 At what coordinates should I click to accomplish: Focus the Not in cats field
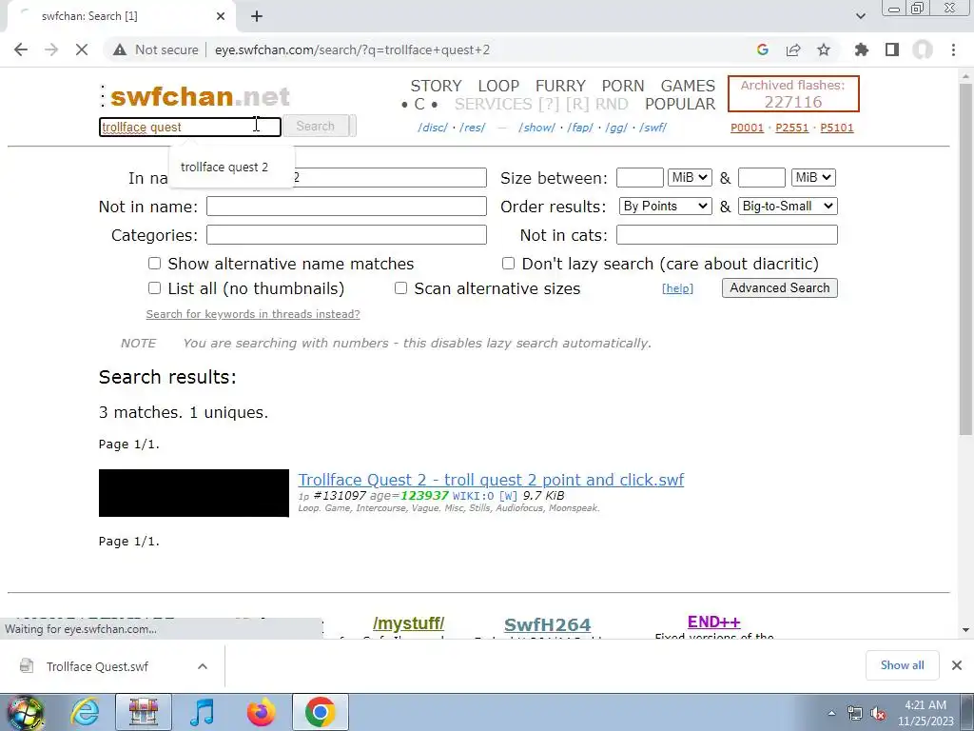click(x=727, y=234)
